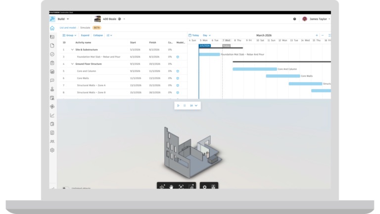Pause the simulation playback

click(185, 106)
